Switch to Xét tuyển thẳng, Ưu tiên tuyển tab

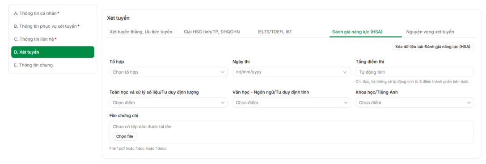pos(141,32)
